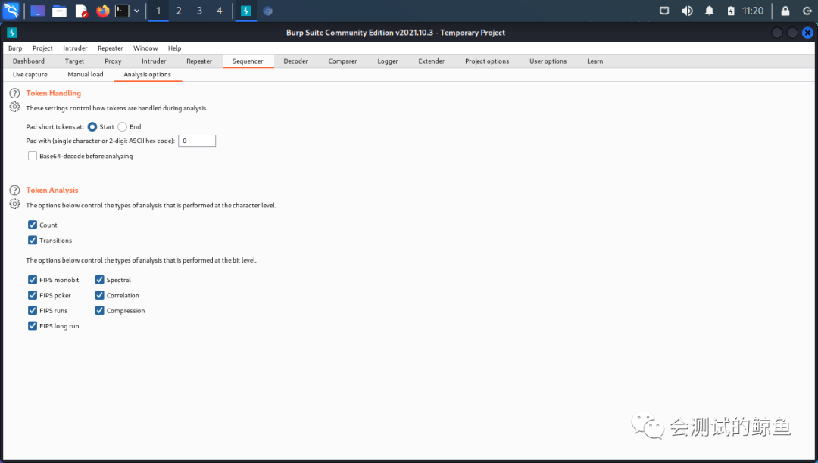Viewport: 818px width, 463px height.
Task: Go to the Manual load sub-tab
Action: 86,74
